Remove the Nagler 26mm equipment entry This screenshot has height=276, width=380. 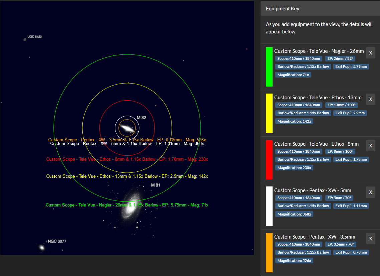click(371, 53)
